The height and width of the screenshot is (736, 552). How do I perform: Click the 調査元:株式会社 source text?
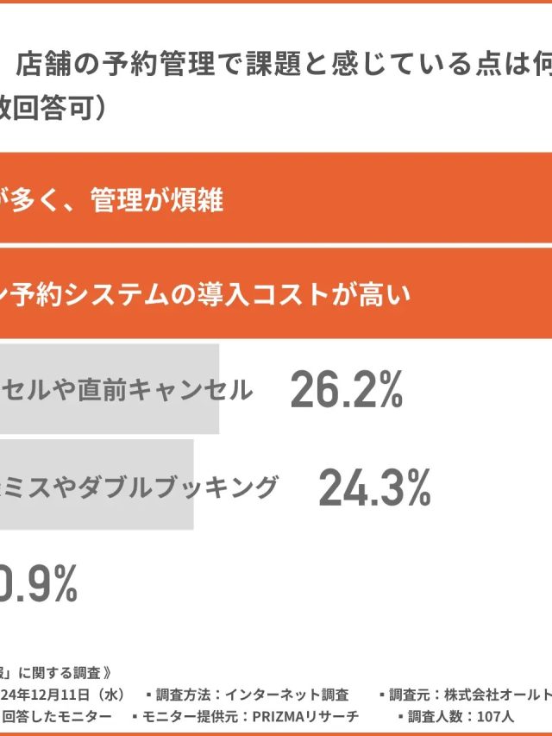click(x=466, y=695)
